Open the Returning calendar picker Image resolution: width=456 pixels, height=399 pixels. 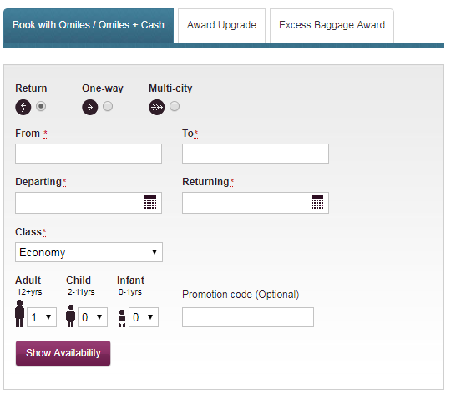[x=317, y=202]
